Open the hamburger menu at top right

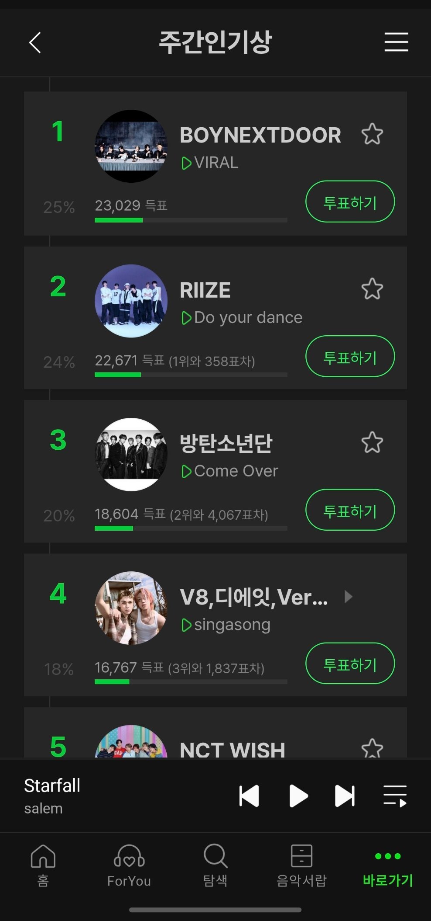[396, 42]
